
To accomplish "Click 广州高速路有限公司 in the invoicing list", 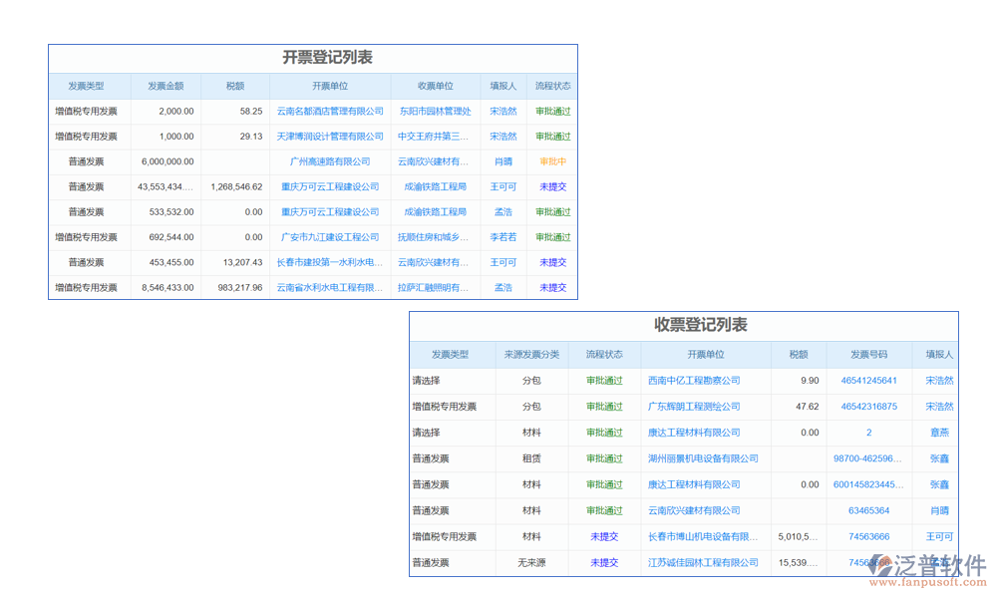I will click(330, 161).
